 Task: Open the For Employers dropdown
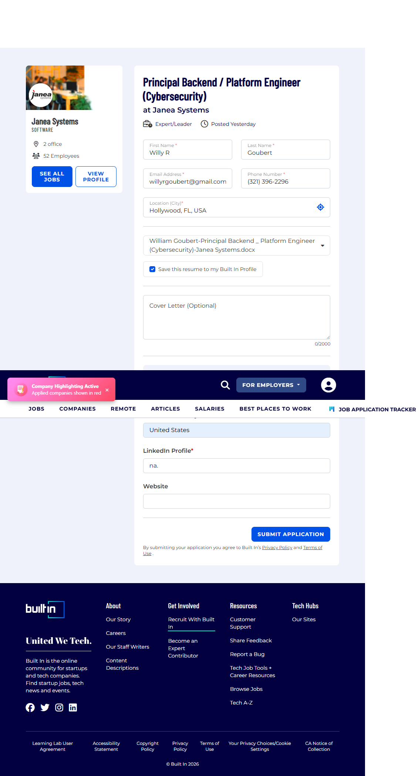tap(271, 385)
